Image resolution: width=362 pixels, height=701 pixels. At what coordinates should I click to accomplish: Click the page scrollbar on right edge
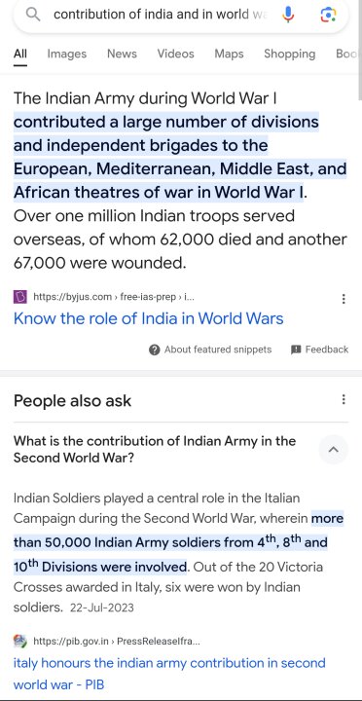click(x=360, y=50)
